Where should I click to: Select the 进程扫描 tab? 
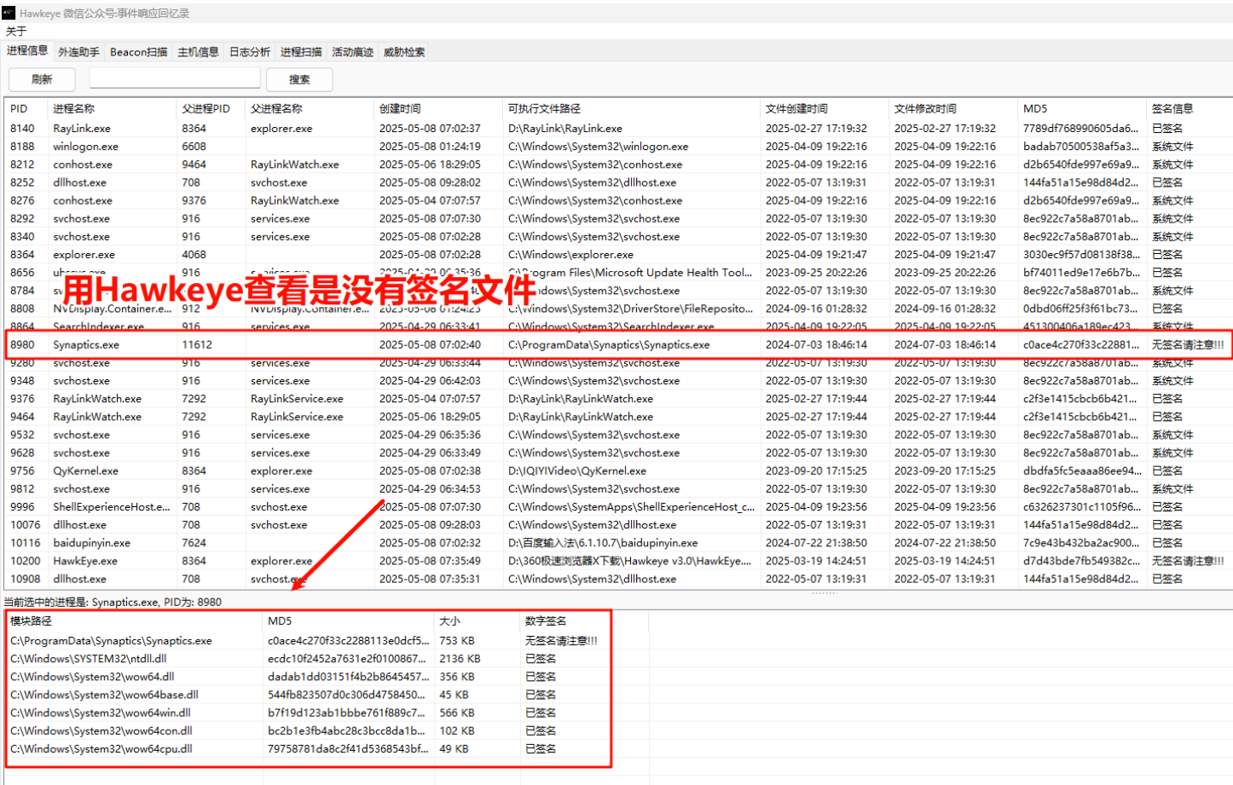point(301,52)
